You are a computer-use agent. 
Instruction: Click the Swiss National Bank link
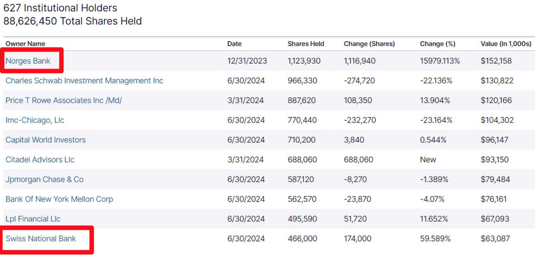pyautogui.click(x=41, y=238)
